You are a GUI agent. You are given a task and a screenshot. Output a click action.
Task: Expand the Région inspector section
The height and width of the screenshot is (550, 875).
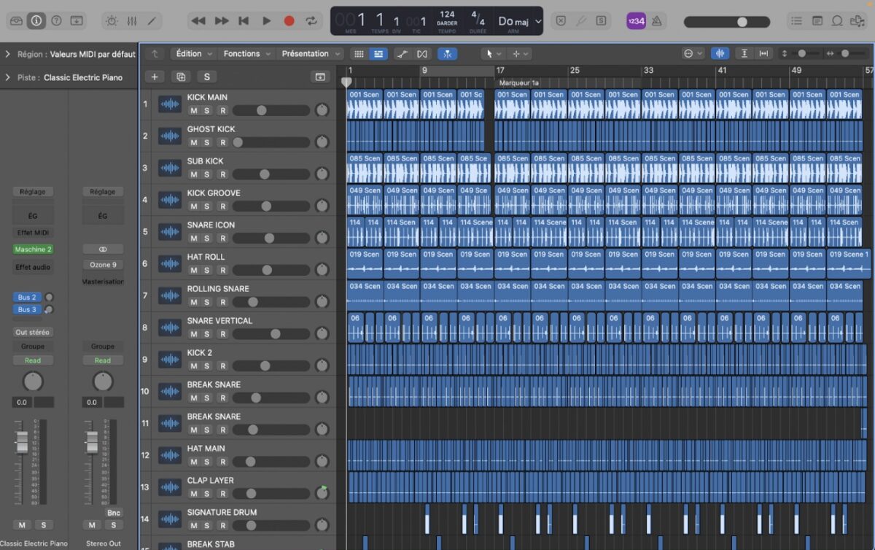coord(7,54)
